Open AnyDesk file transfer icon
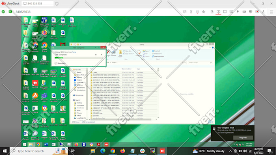Image resolution: width=276 pixels, height=155 pixels. click(x=212, y=12)
